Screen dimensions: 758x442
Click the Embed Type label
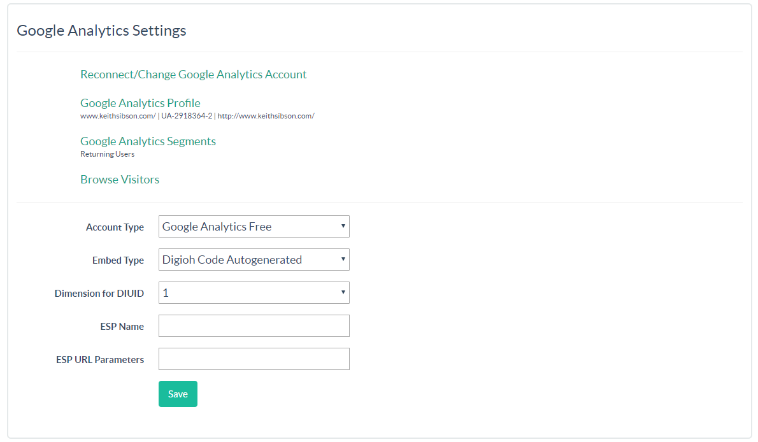[x=118, y=260]
